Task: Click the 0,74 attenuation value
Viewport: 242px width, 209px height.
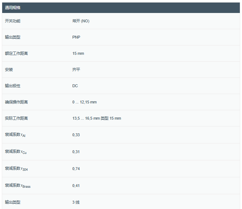Action: coord(76,168)
